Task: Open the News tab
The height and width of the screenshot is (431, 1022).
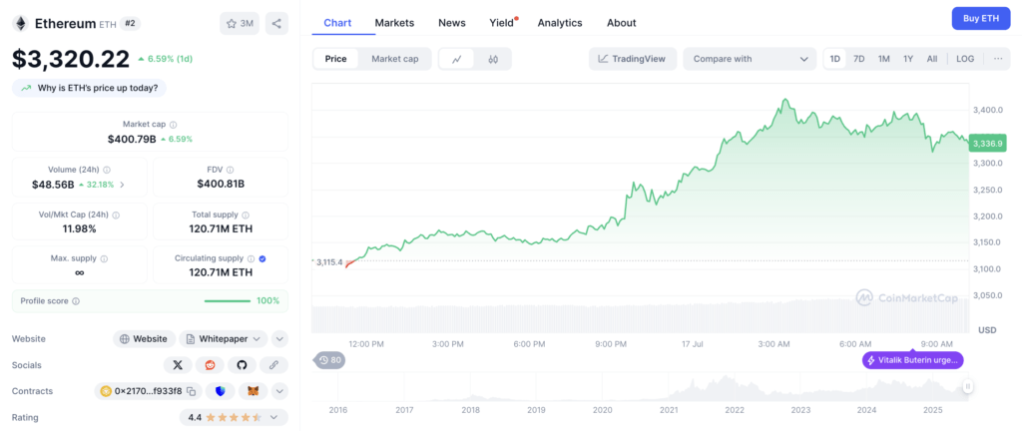Action: [x=452, y=23]
